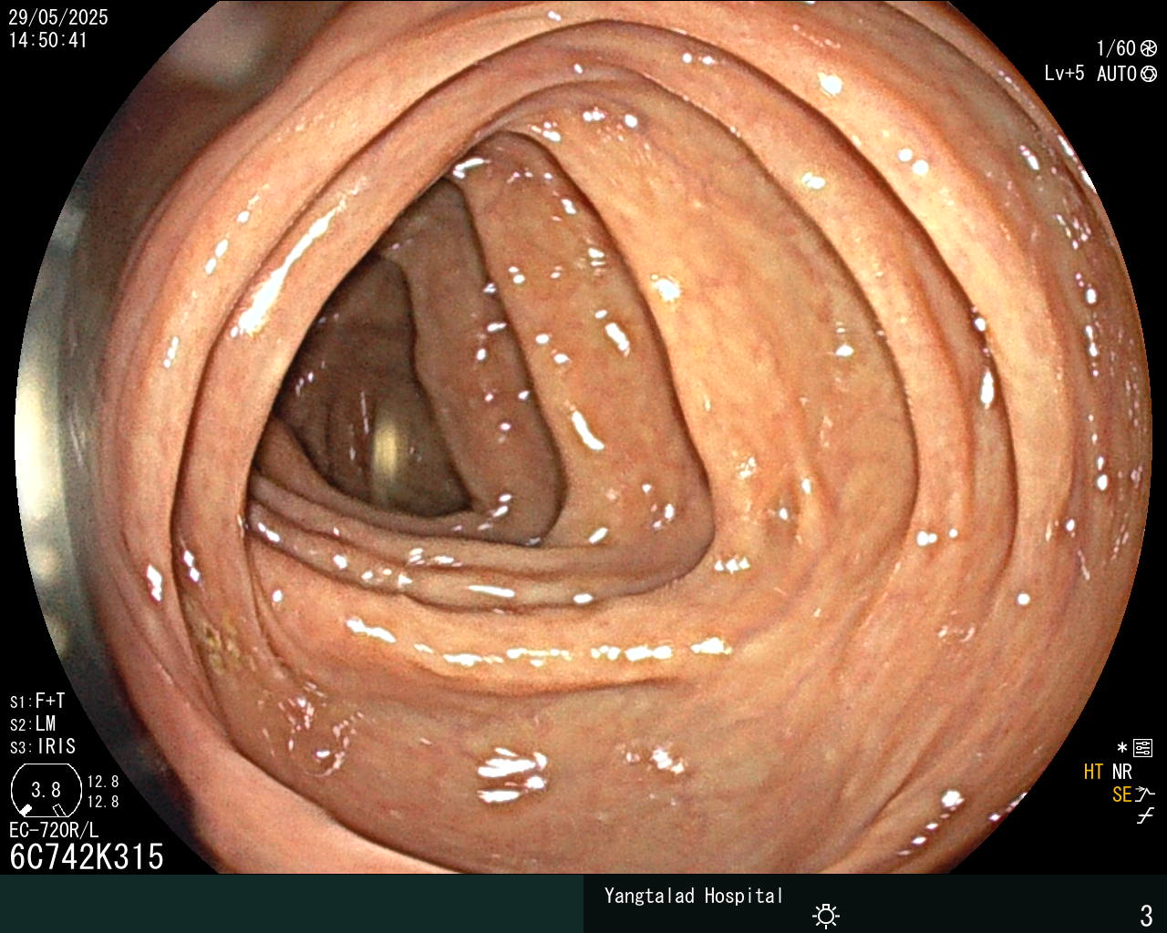Screen dimensions: 1167x933
Task: Click the image counter 3
Action: coord(1147,915)
